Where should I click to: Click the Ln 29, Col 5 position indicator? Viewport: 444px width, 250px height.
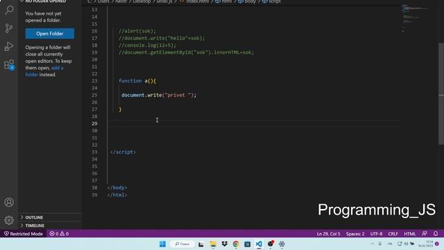tap(328, 234)
